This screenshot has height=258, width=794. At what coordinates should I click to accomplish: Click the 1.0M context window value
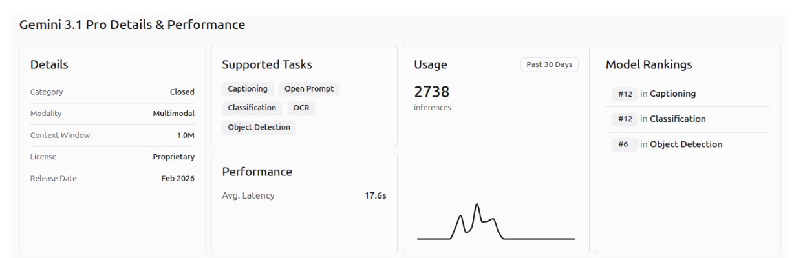[x=186, y=135]
